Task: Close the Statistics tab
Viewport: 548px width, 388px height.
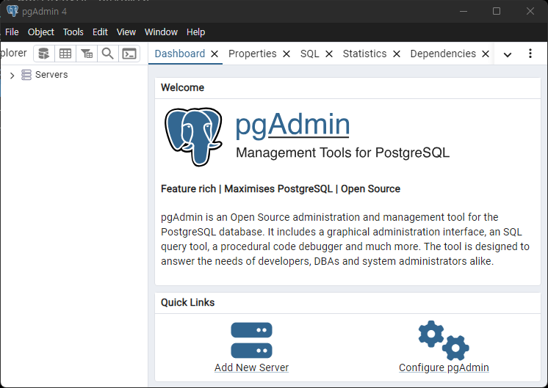Action: pyautogui.click(x=397, y=54)
